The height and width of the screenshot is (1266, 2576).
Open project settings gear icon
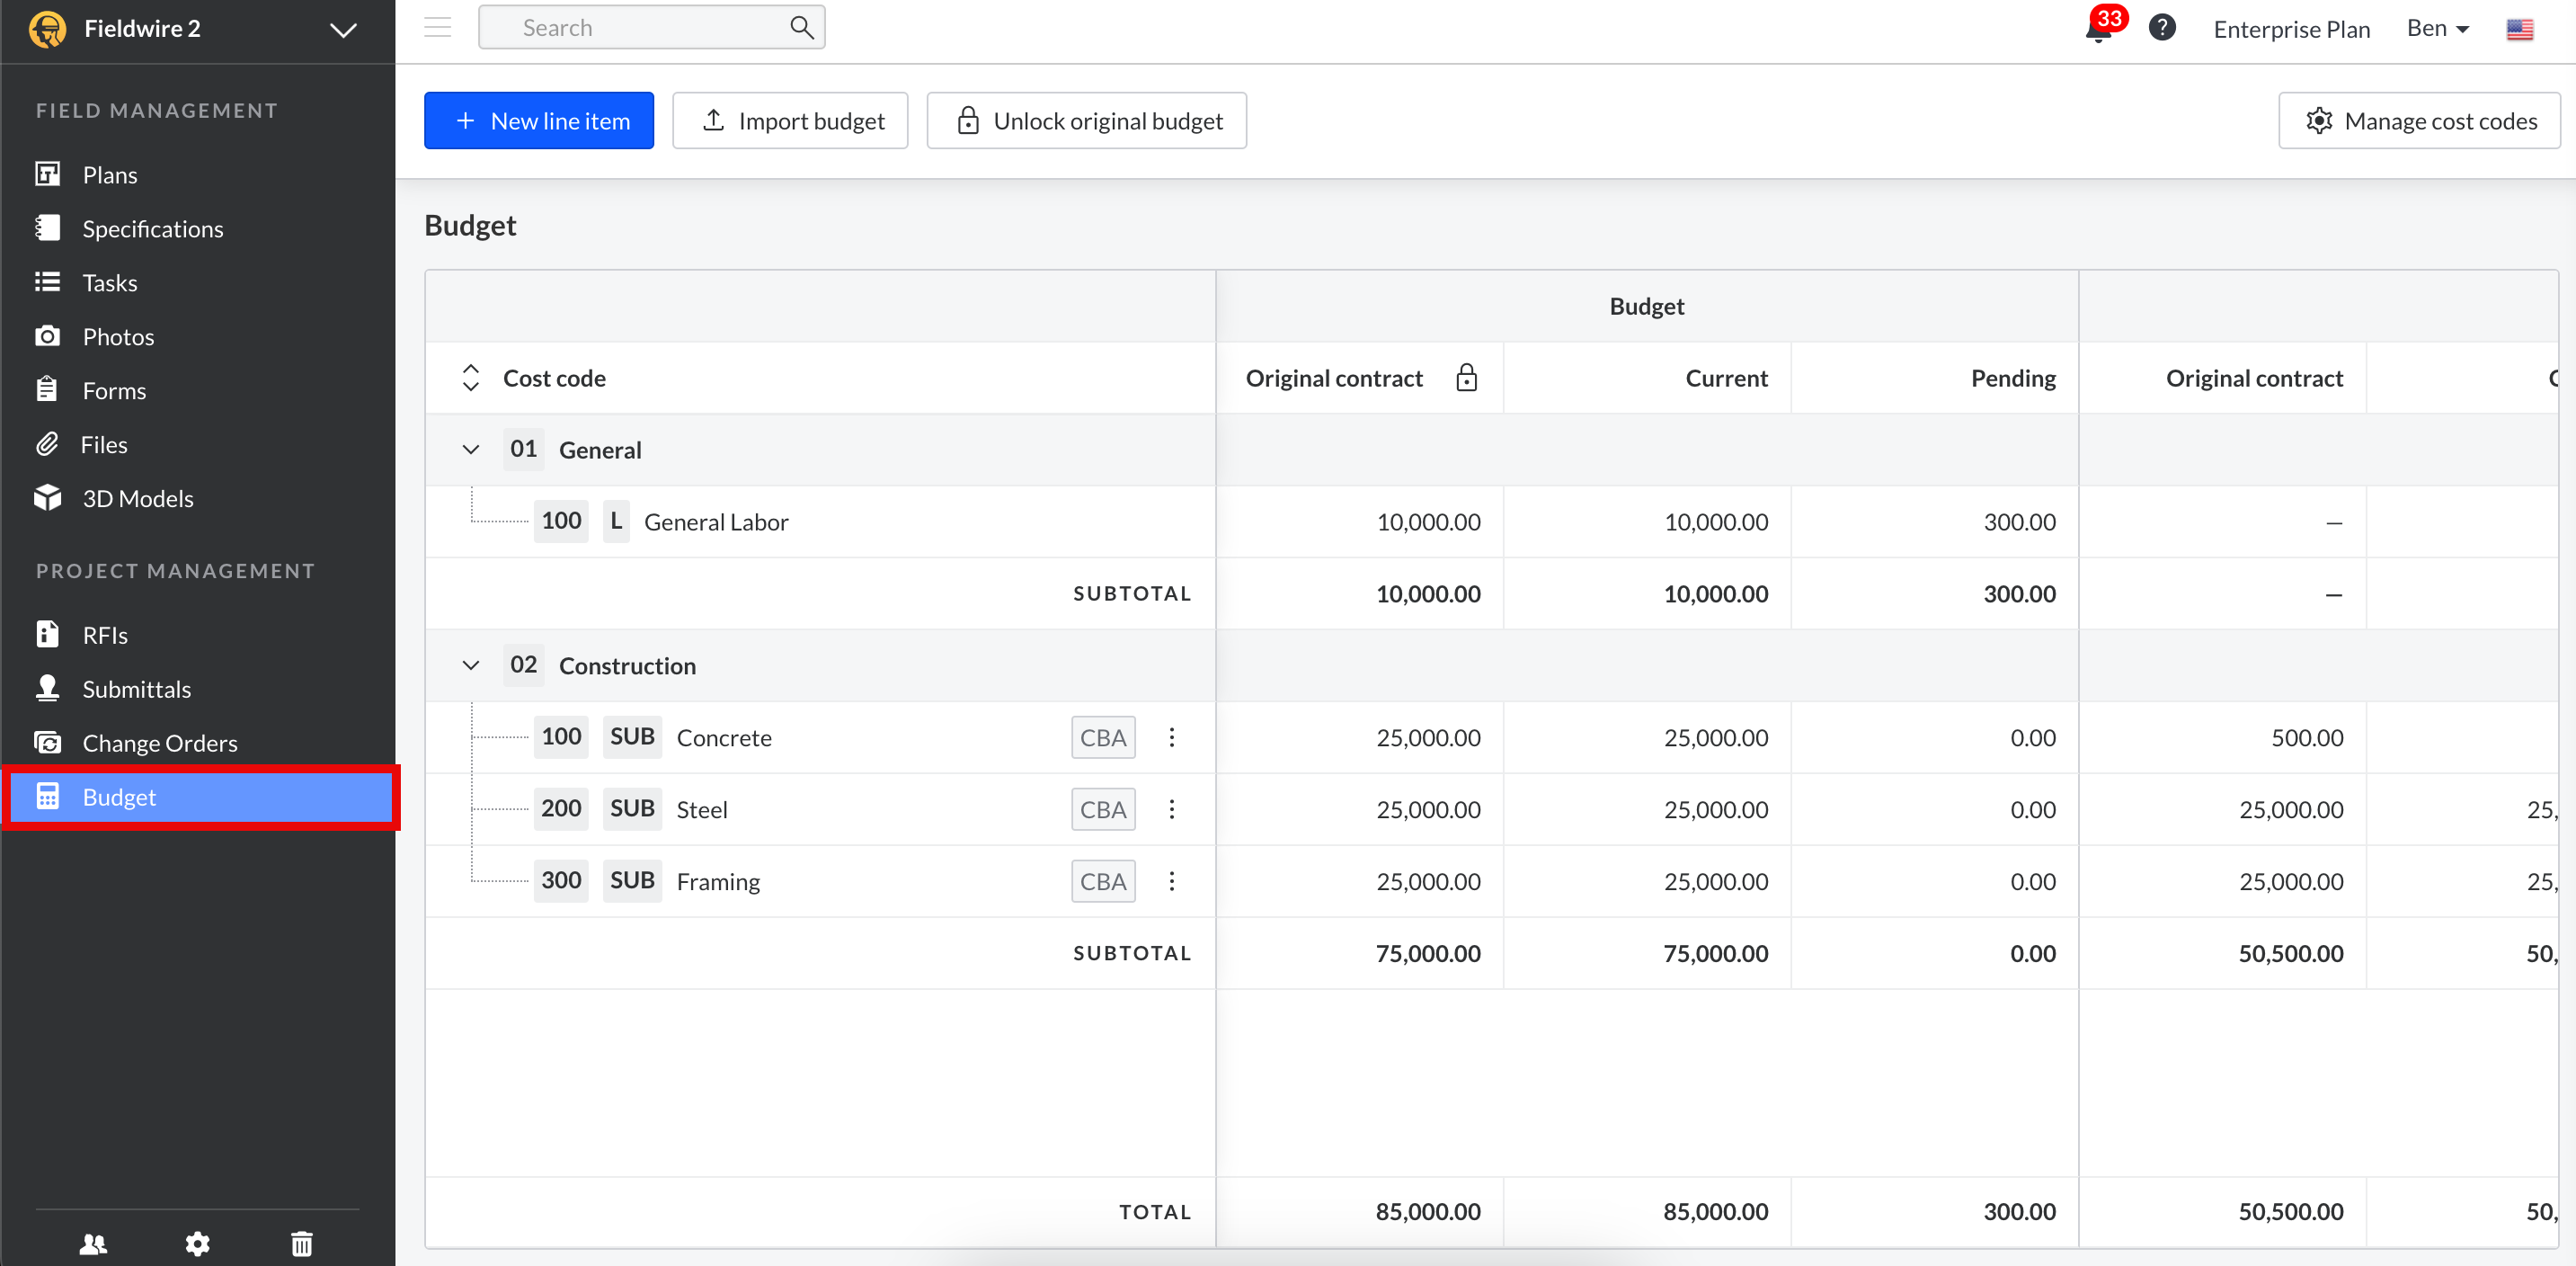coord(198,1243)
